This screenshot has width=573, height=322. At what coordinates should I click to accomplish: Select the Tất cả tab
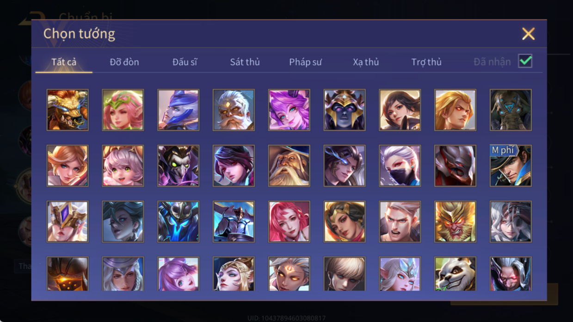click(64, 62)
